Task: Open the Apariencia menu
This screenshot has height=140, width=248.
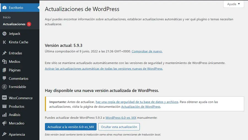Action: [17, 134]
